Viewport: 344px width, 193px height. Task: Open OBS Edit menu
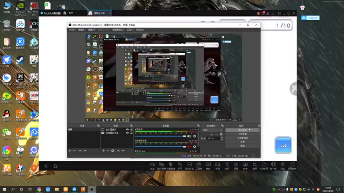82,30
